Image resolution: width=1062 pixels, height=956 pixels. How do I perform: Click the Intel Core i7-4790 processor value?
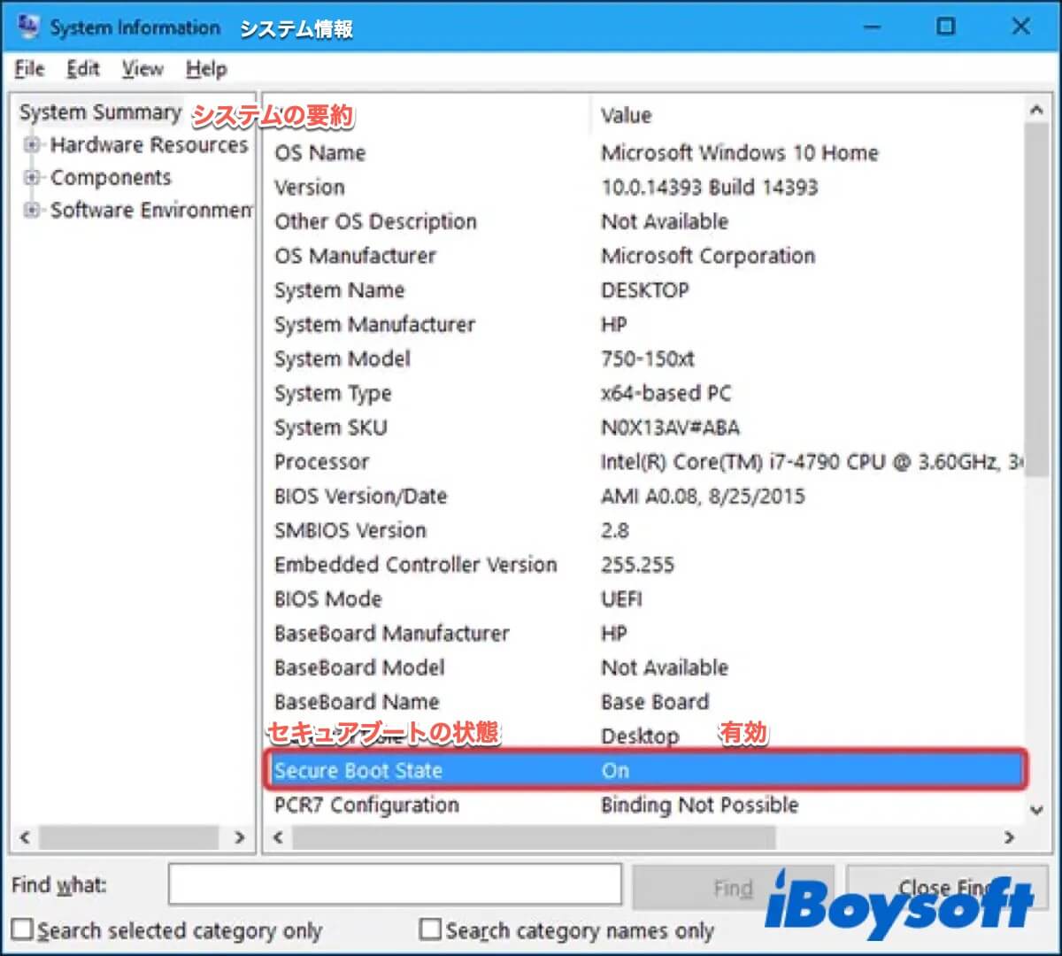812,461
